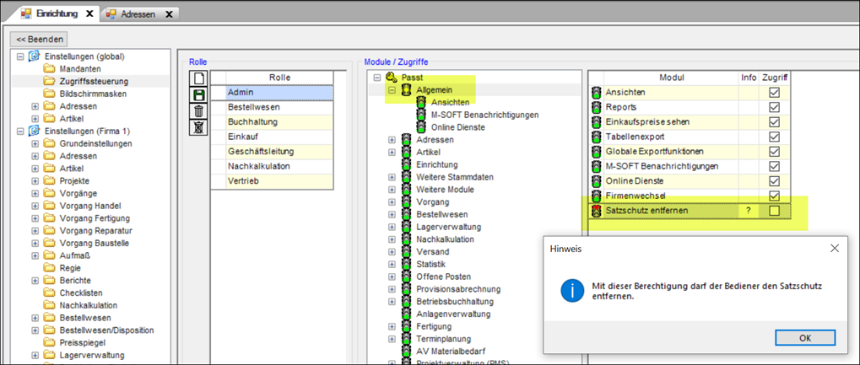
Task: Expand the Projekte folder
Action: click(35, 181)
